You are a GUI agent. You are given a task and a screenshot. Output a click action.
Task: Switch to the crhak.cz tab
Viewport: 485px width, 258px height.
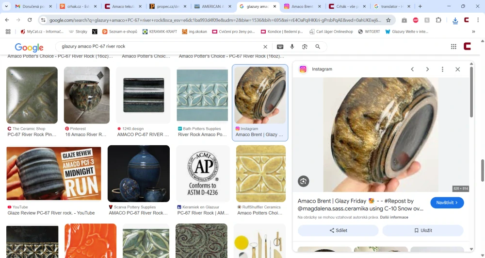78,6
